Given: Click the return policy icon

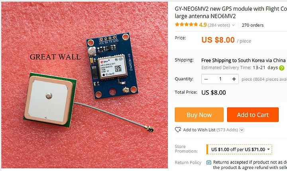Looking at the screenshot, I should (208, 162).
